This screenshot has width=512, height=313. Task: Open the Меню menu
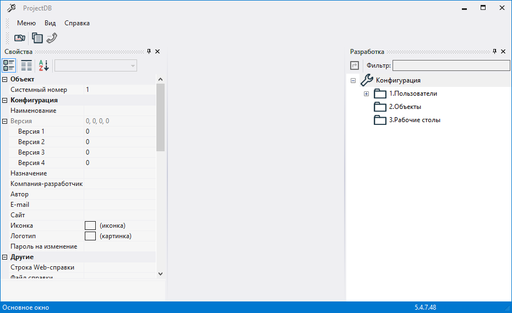(x=26, y=23)
